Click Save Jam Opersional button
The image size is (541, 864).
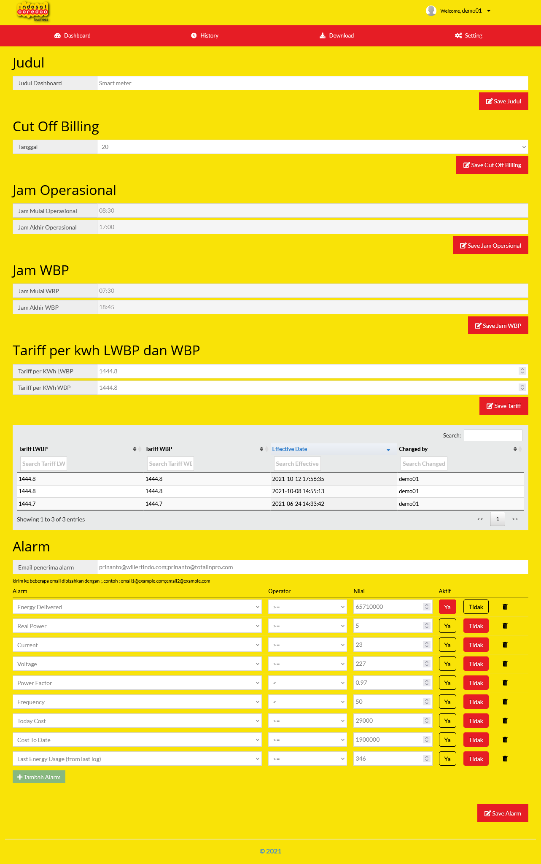tap(490, 246)
